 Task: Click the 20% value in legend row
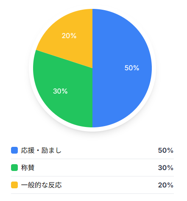pos(166,185)
